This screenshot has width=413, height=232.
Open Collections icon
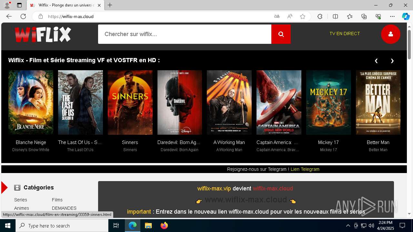pyautogui.click(x=364, y=16)
